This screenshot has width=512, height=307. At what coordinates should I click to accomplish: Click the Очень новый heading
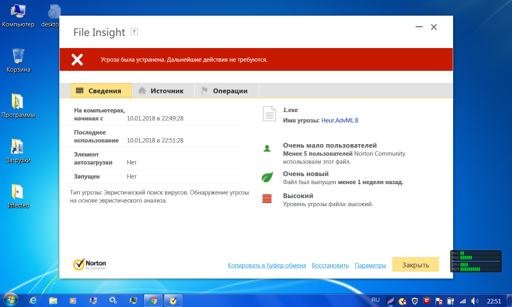tap(306, 174)
